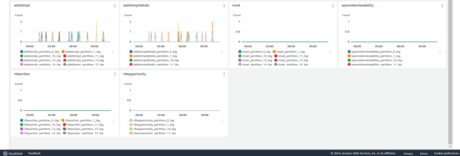Open the Terms link
Image resolution: width=460 pixels, height=156 pixels.
click(424, 153)
